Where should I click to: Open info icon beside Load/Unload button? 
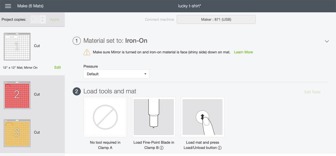[x=220, y=148]
